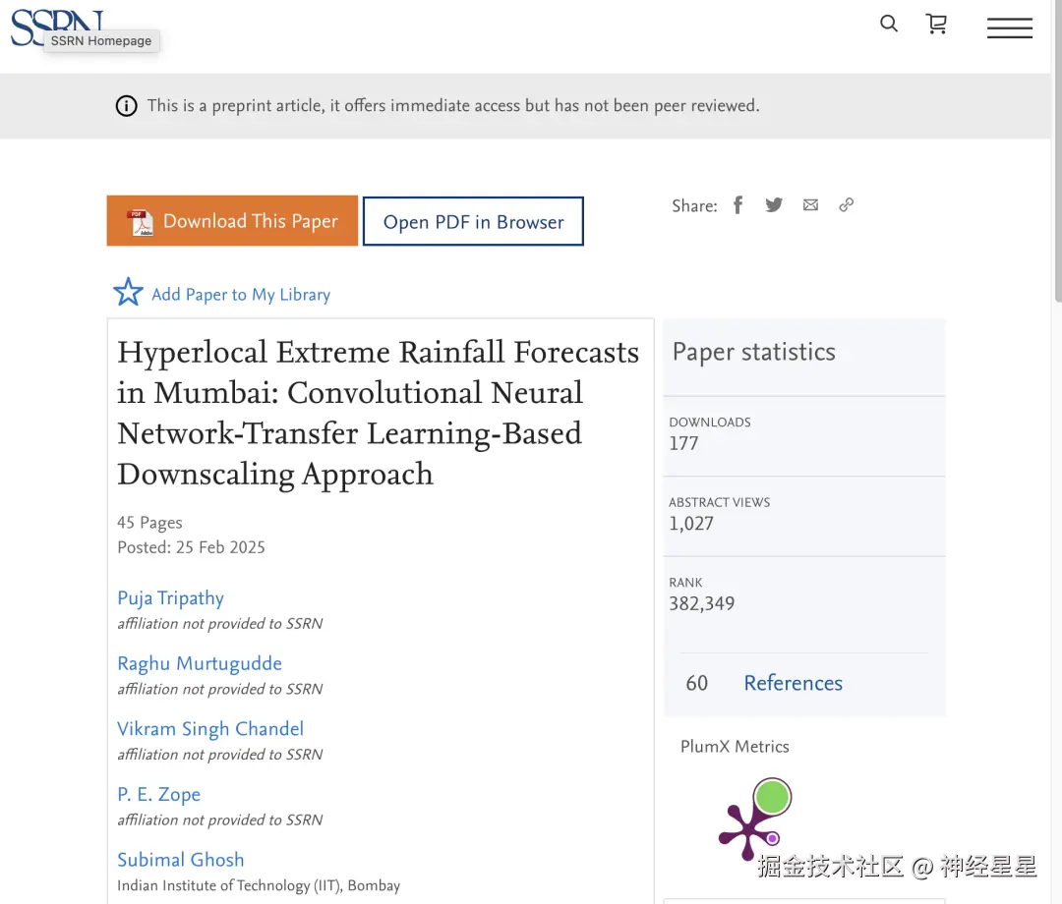
Task: Click the SSRN Homepage tooltip
Action: [101, 41]
